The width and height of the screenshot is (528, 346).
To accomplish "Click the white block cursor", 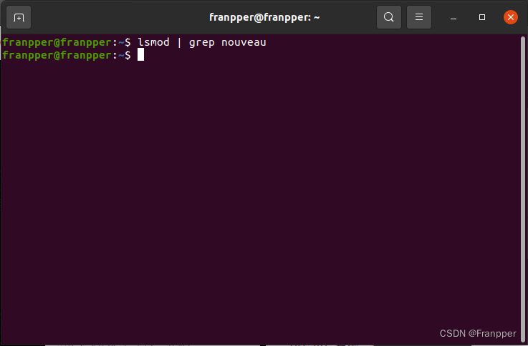I will tap(140, 55).
